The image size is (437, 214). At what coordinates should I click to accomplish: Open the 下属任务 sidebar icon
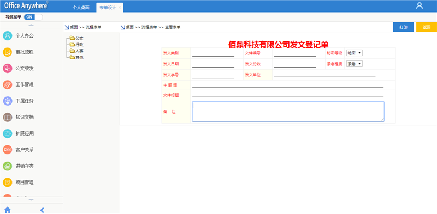8,101
